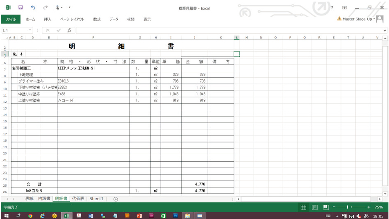Viewport: 389px width, 219px height.
Task: Open the Name Box dropdown arrow
Action: [x=30, y=30]
